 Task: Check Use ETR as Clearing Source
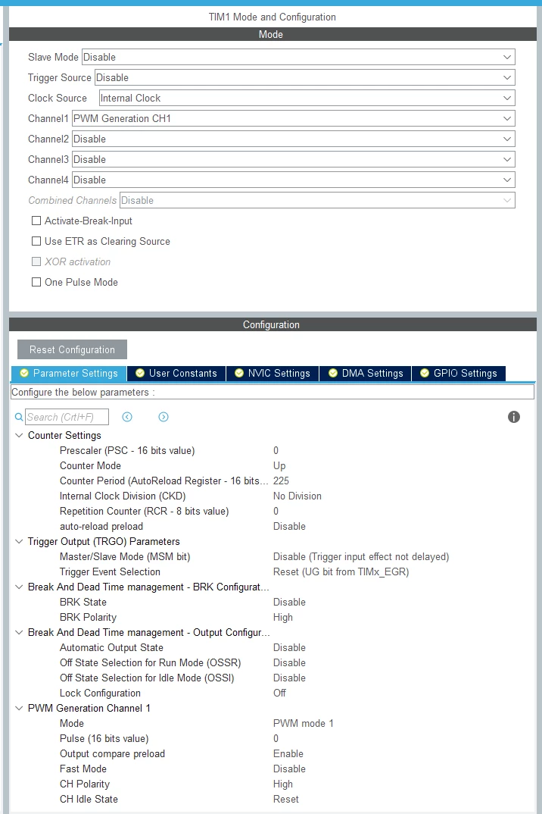coord(36,241)
